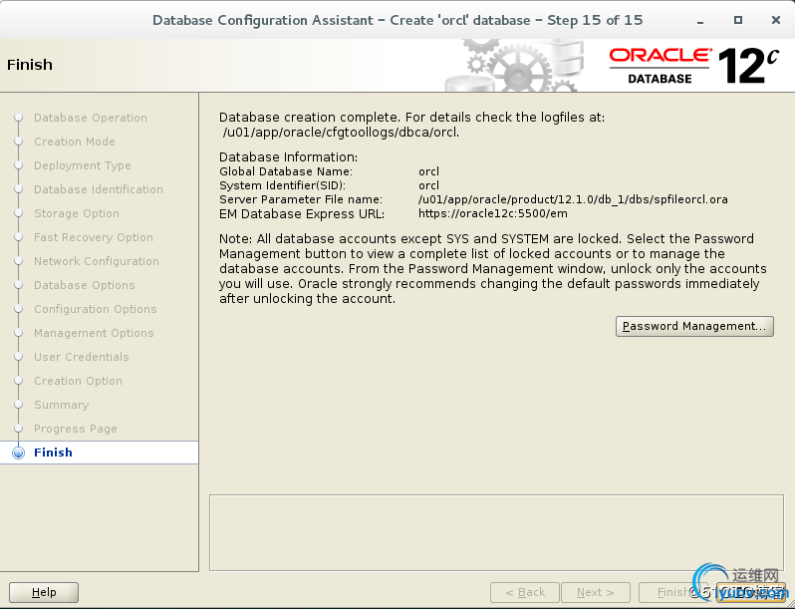The width and height of the screenshot is (795, 609).
Task: Select the Database Operation step
Action: coord(91,118)
